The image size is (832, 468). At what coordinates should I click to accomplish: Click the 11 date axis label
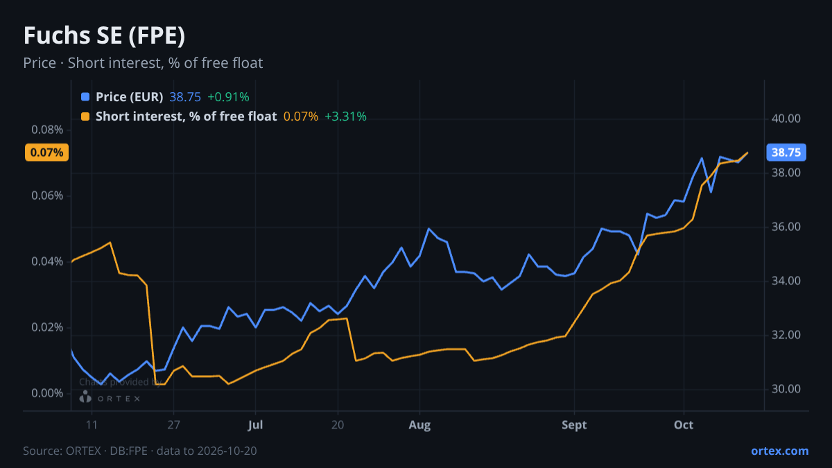coord(91,425)
